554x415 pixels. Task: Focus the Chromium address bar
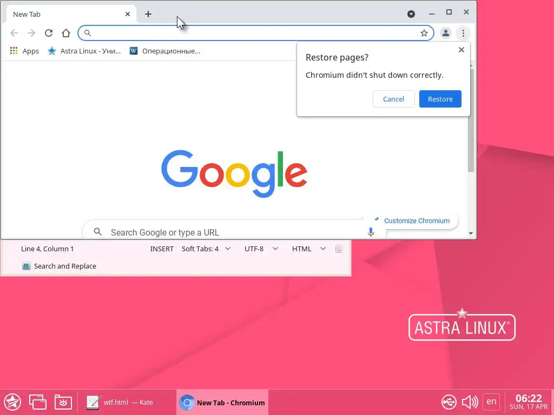[x=256, y=33]
